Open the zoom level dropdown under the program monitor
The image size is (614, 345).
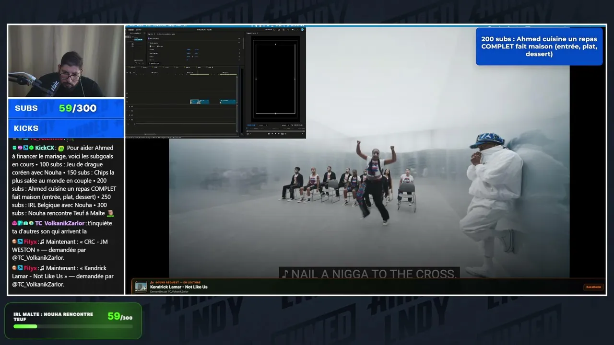point(263,125)
